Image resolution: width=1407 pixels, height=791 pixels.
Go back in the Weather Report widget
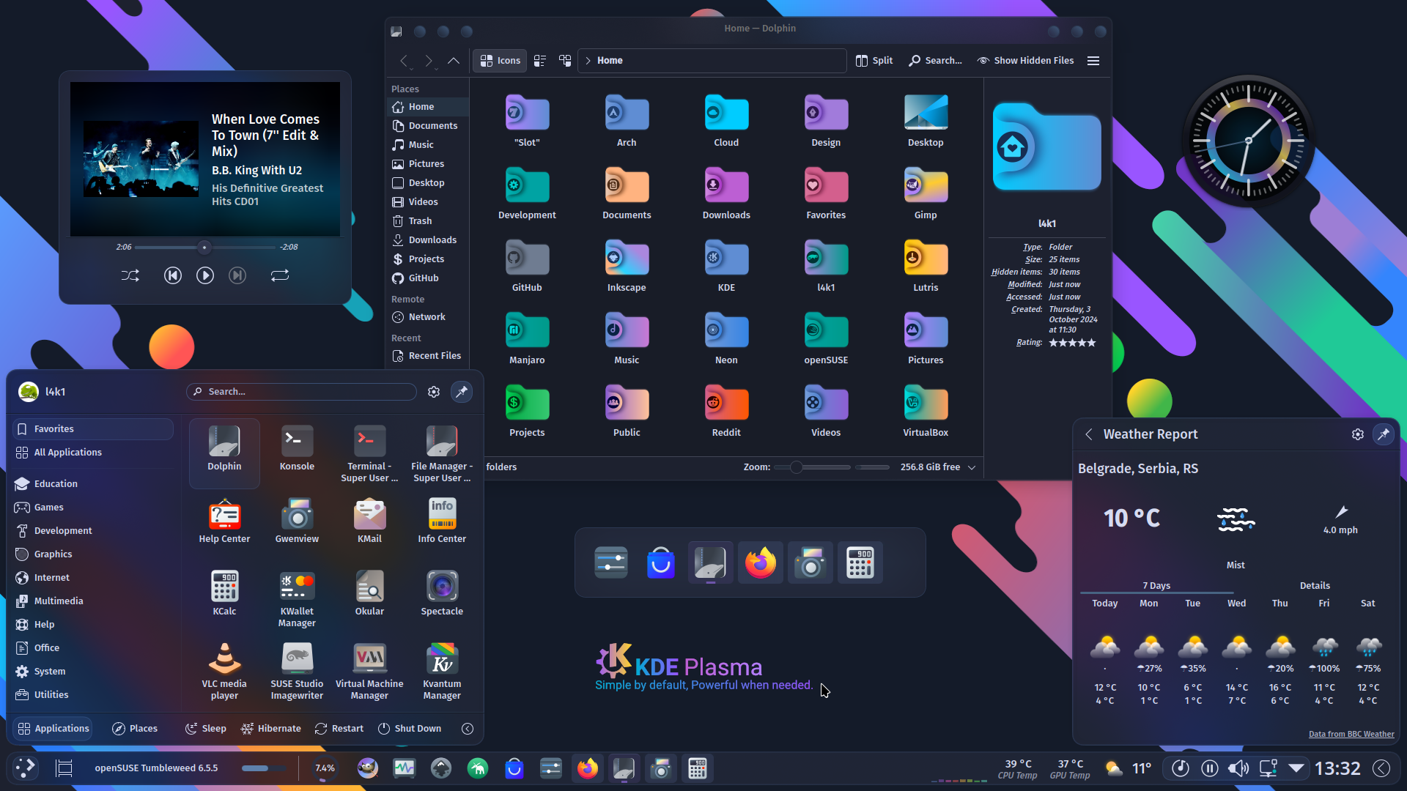(1089, 434)
